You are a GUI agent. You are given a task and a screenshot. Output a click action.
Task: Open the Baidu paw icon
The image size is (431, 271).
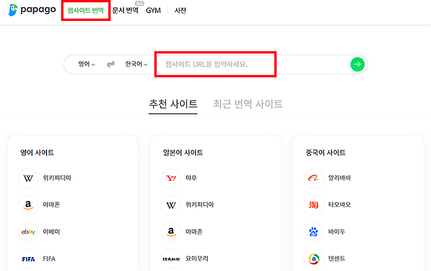pyautogui.click(x=313, y=232)
